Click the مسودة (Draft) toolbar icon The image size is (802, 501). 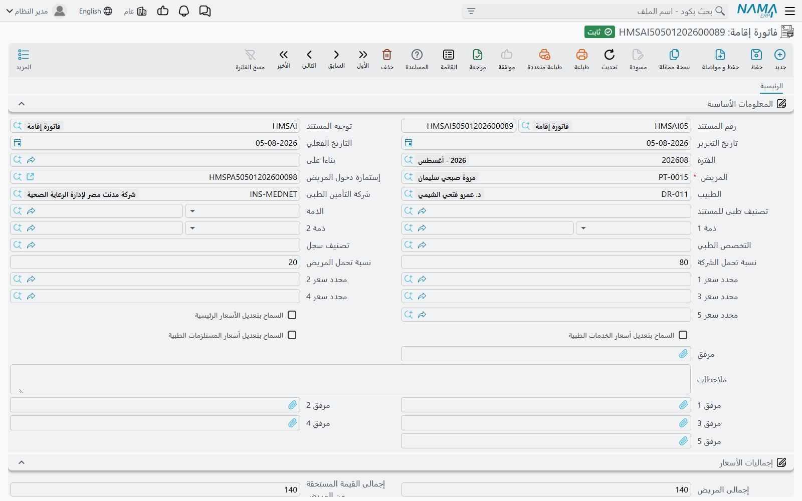tap(638, 55)
